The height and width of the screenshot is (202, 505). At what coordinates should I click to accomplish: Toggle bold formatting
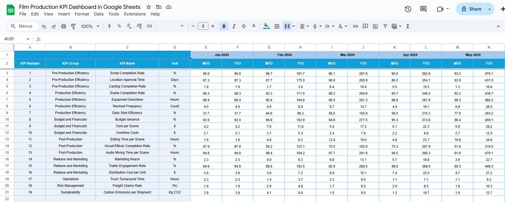[x=224, y=26]
